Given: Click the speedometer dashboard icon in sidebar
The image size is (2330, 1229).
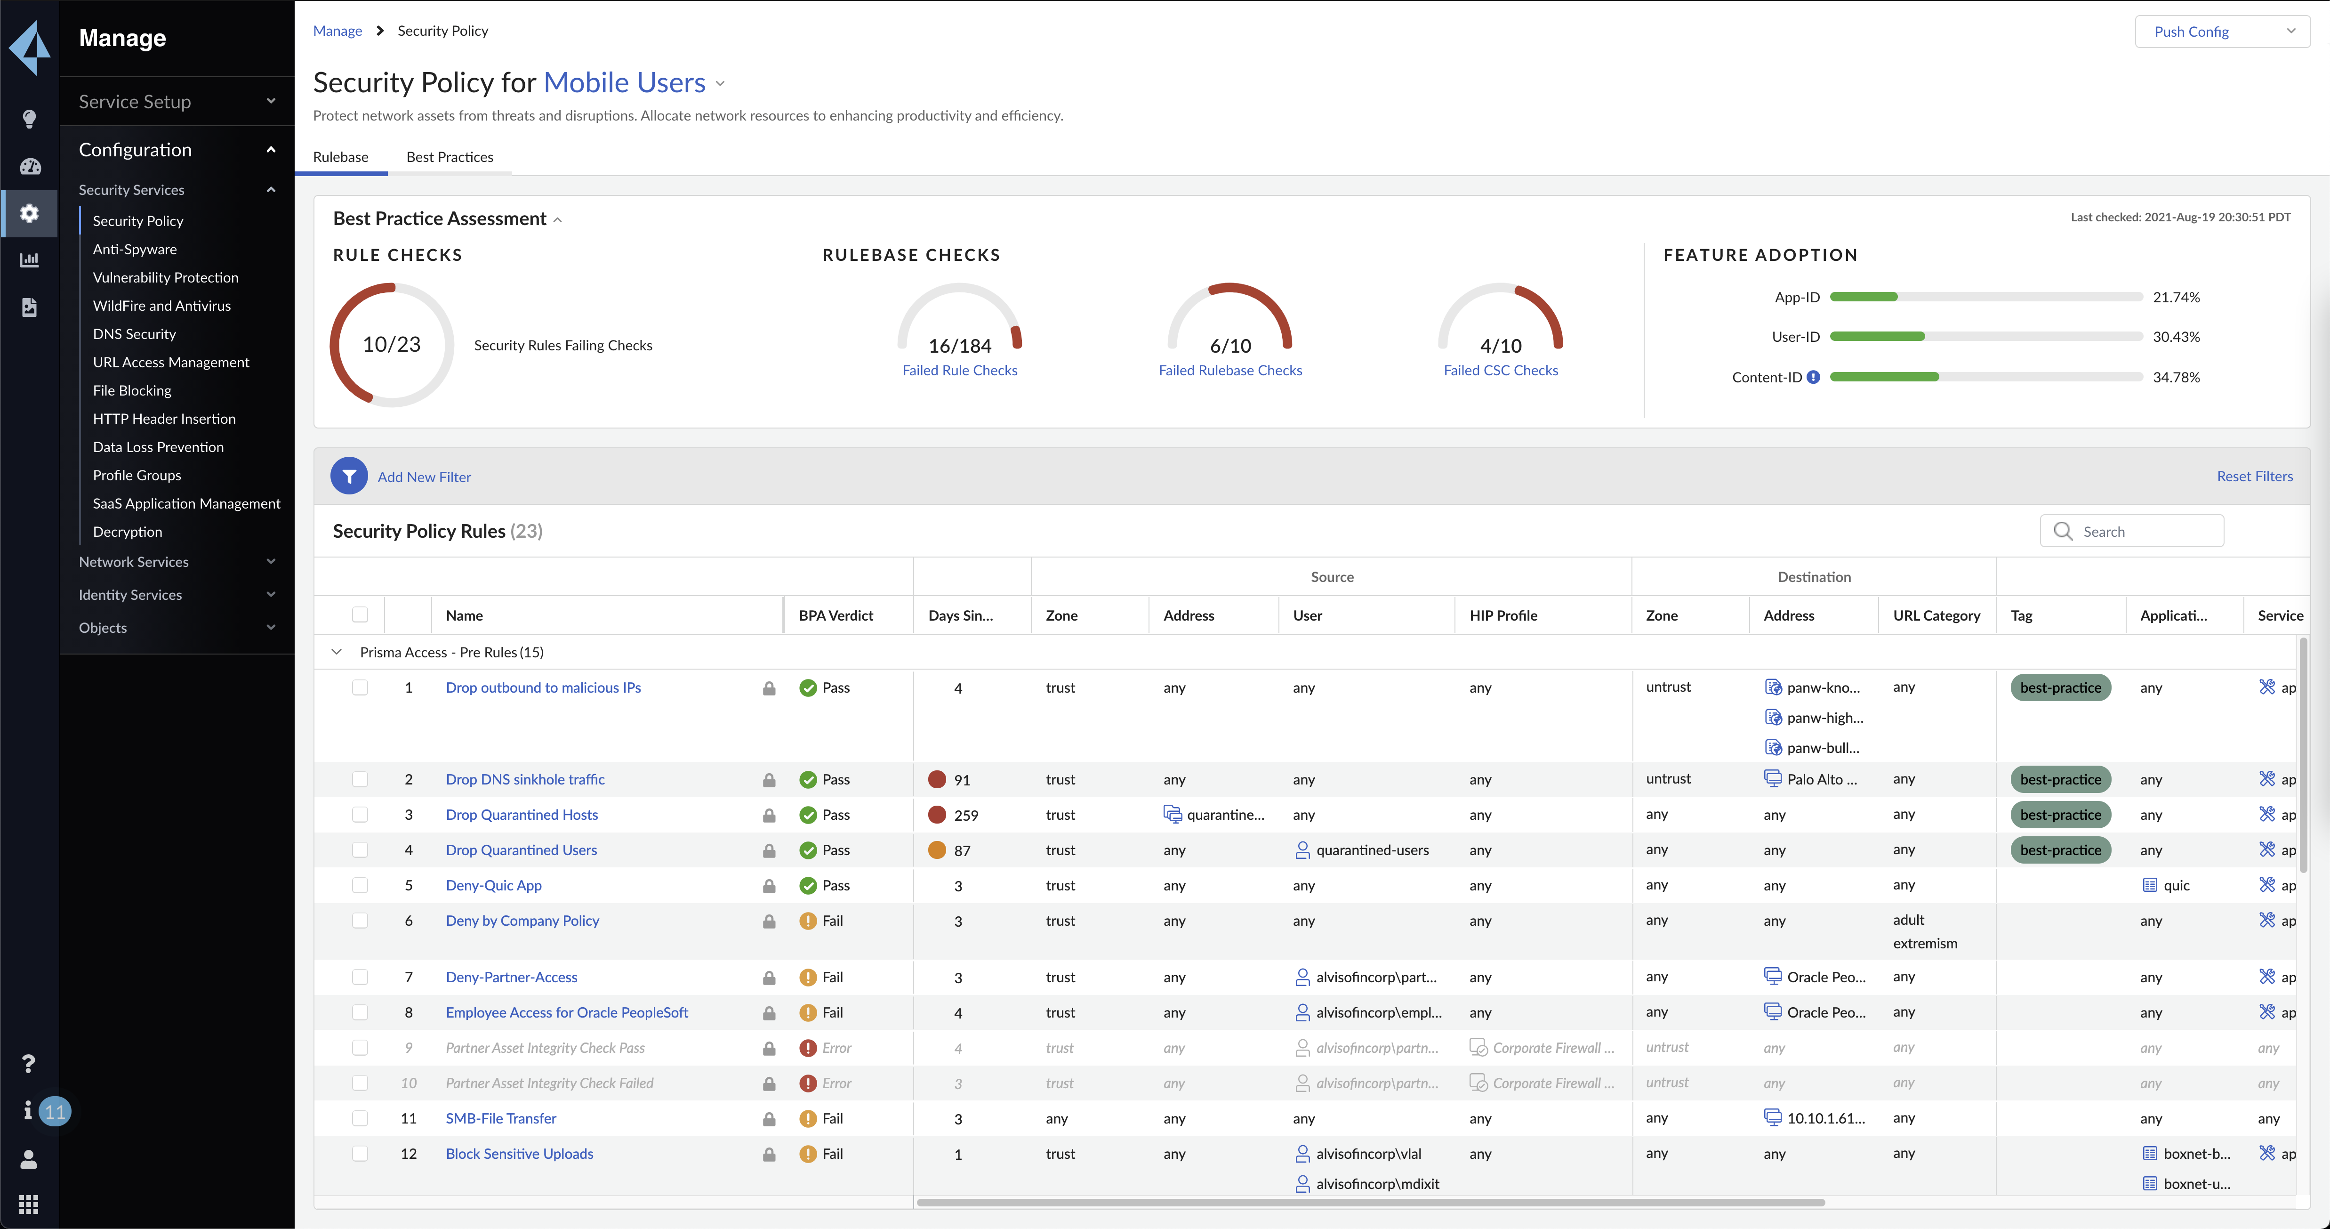Looking at the screenshot, I should [30, 167].
